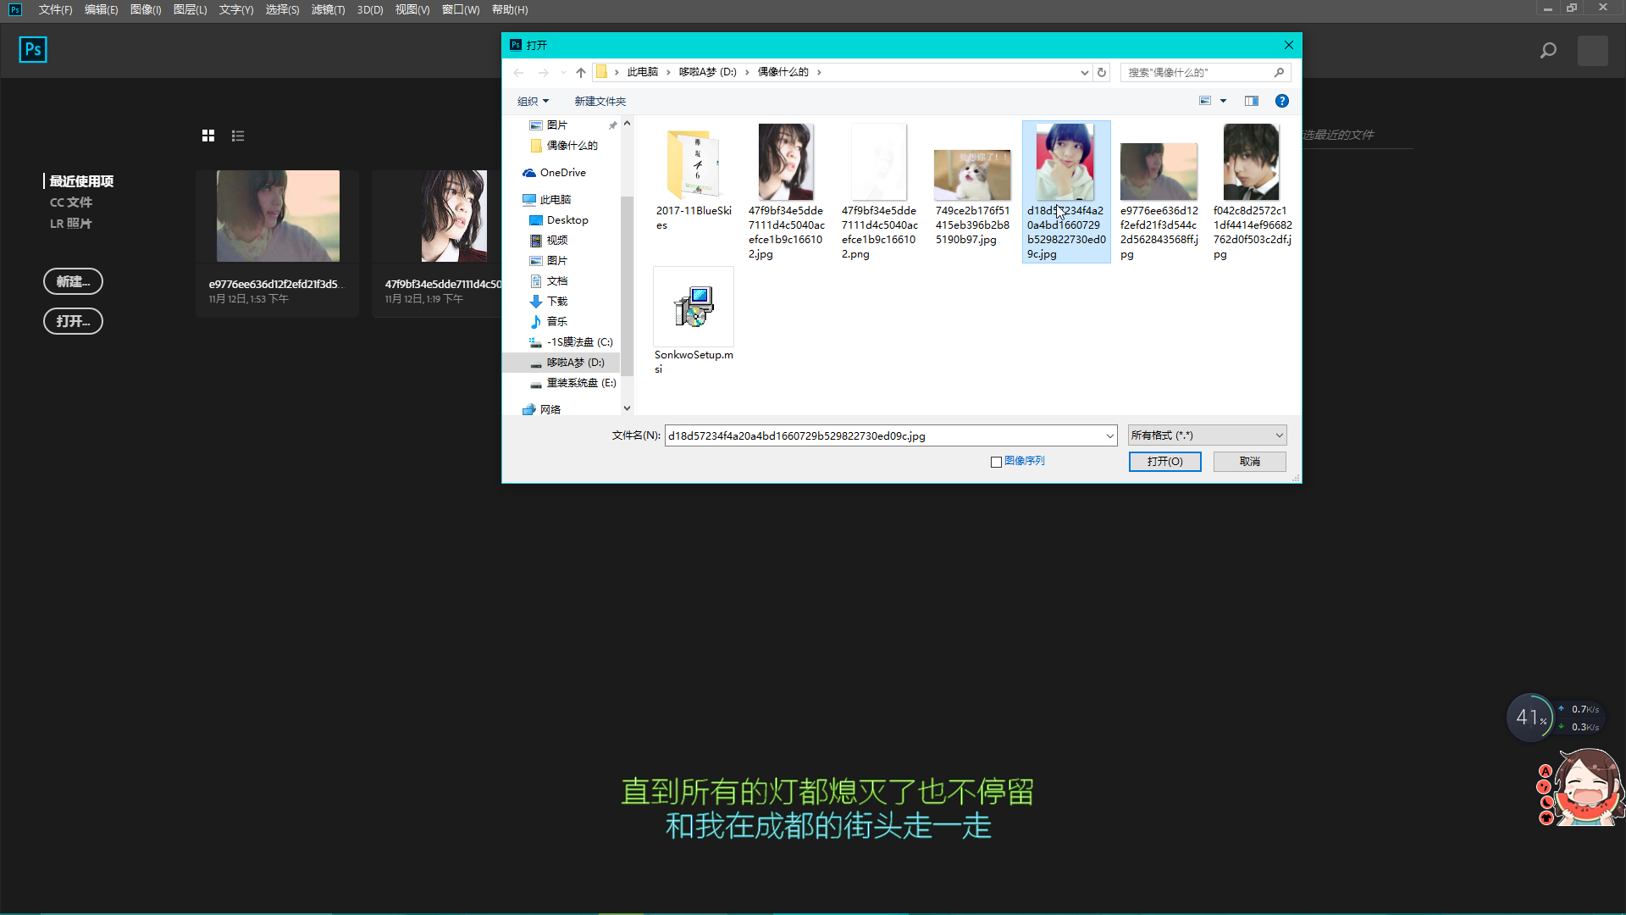Open the 图层(L) menu
Viewport: 1626px width, 915px height.
[190, 9]
